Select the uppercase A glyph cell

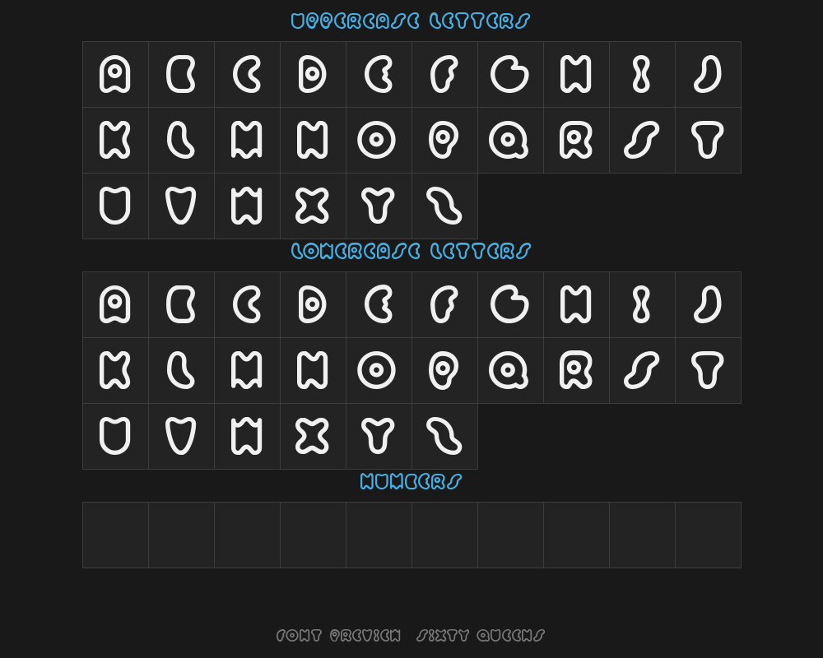[115, 75]
